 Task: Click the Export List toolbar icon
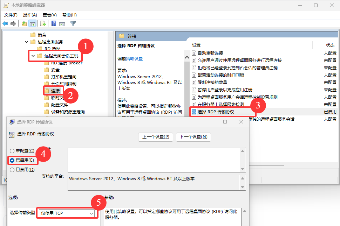point(43,24)
